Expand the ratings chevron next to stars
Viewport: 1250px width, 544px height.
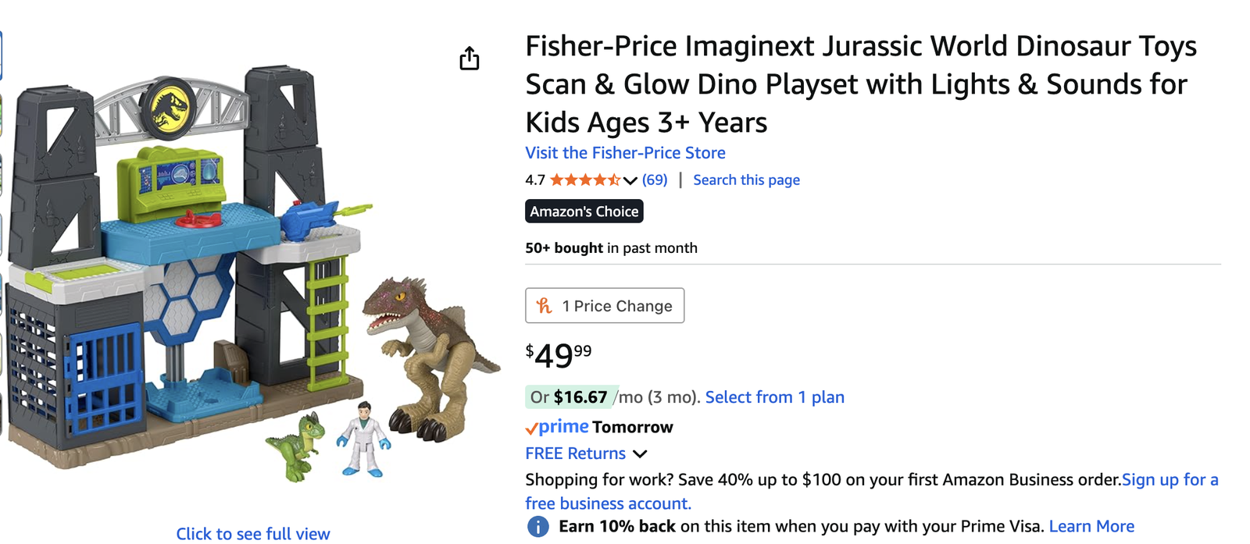(630, 181)
